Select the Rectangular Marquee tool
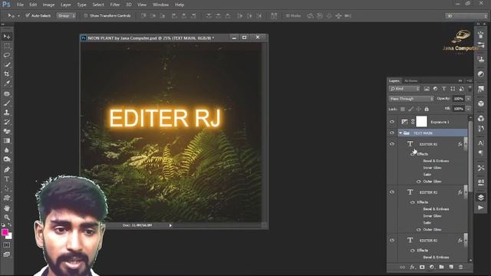The height and width of the screenshot is (276, 491). pos(7,46)
